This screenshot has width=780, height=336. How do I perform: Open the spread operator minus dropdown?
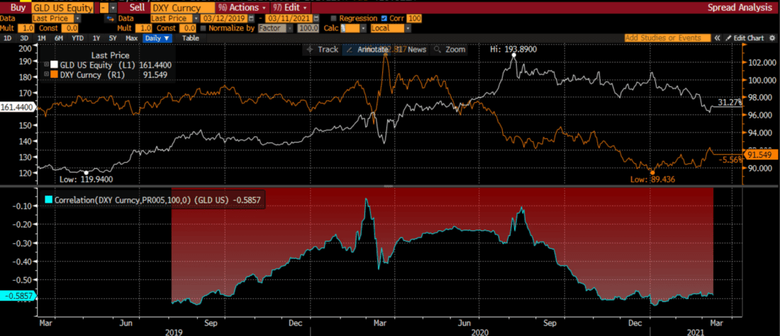(x=113, y=8)
